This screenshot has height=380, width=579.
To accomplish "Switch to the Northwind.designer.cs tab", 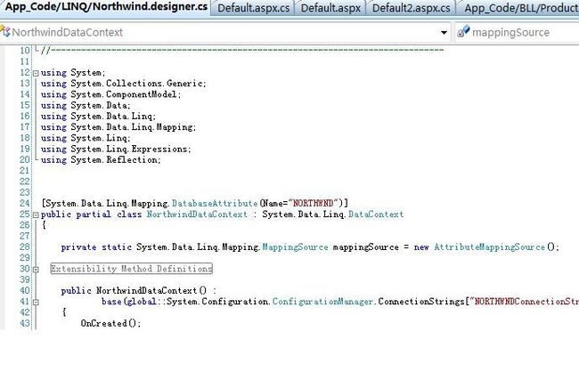I will coord(105,7).
